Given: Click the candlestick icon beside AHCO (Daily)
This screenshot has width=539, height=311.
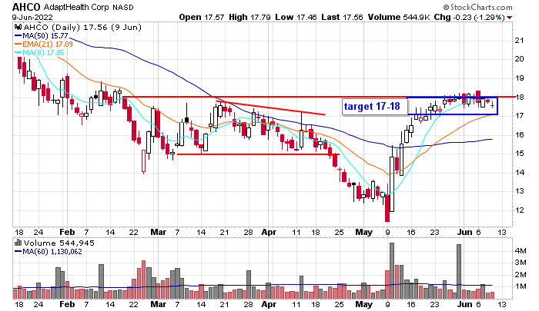Looking at the screenshot, I should tap(18, 27).
